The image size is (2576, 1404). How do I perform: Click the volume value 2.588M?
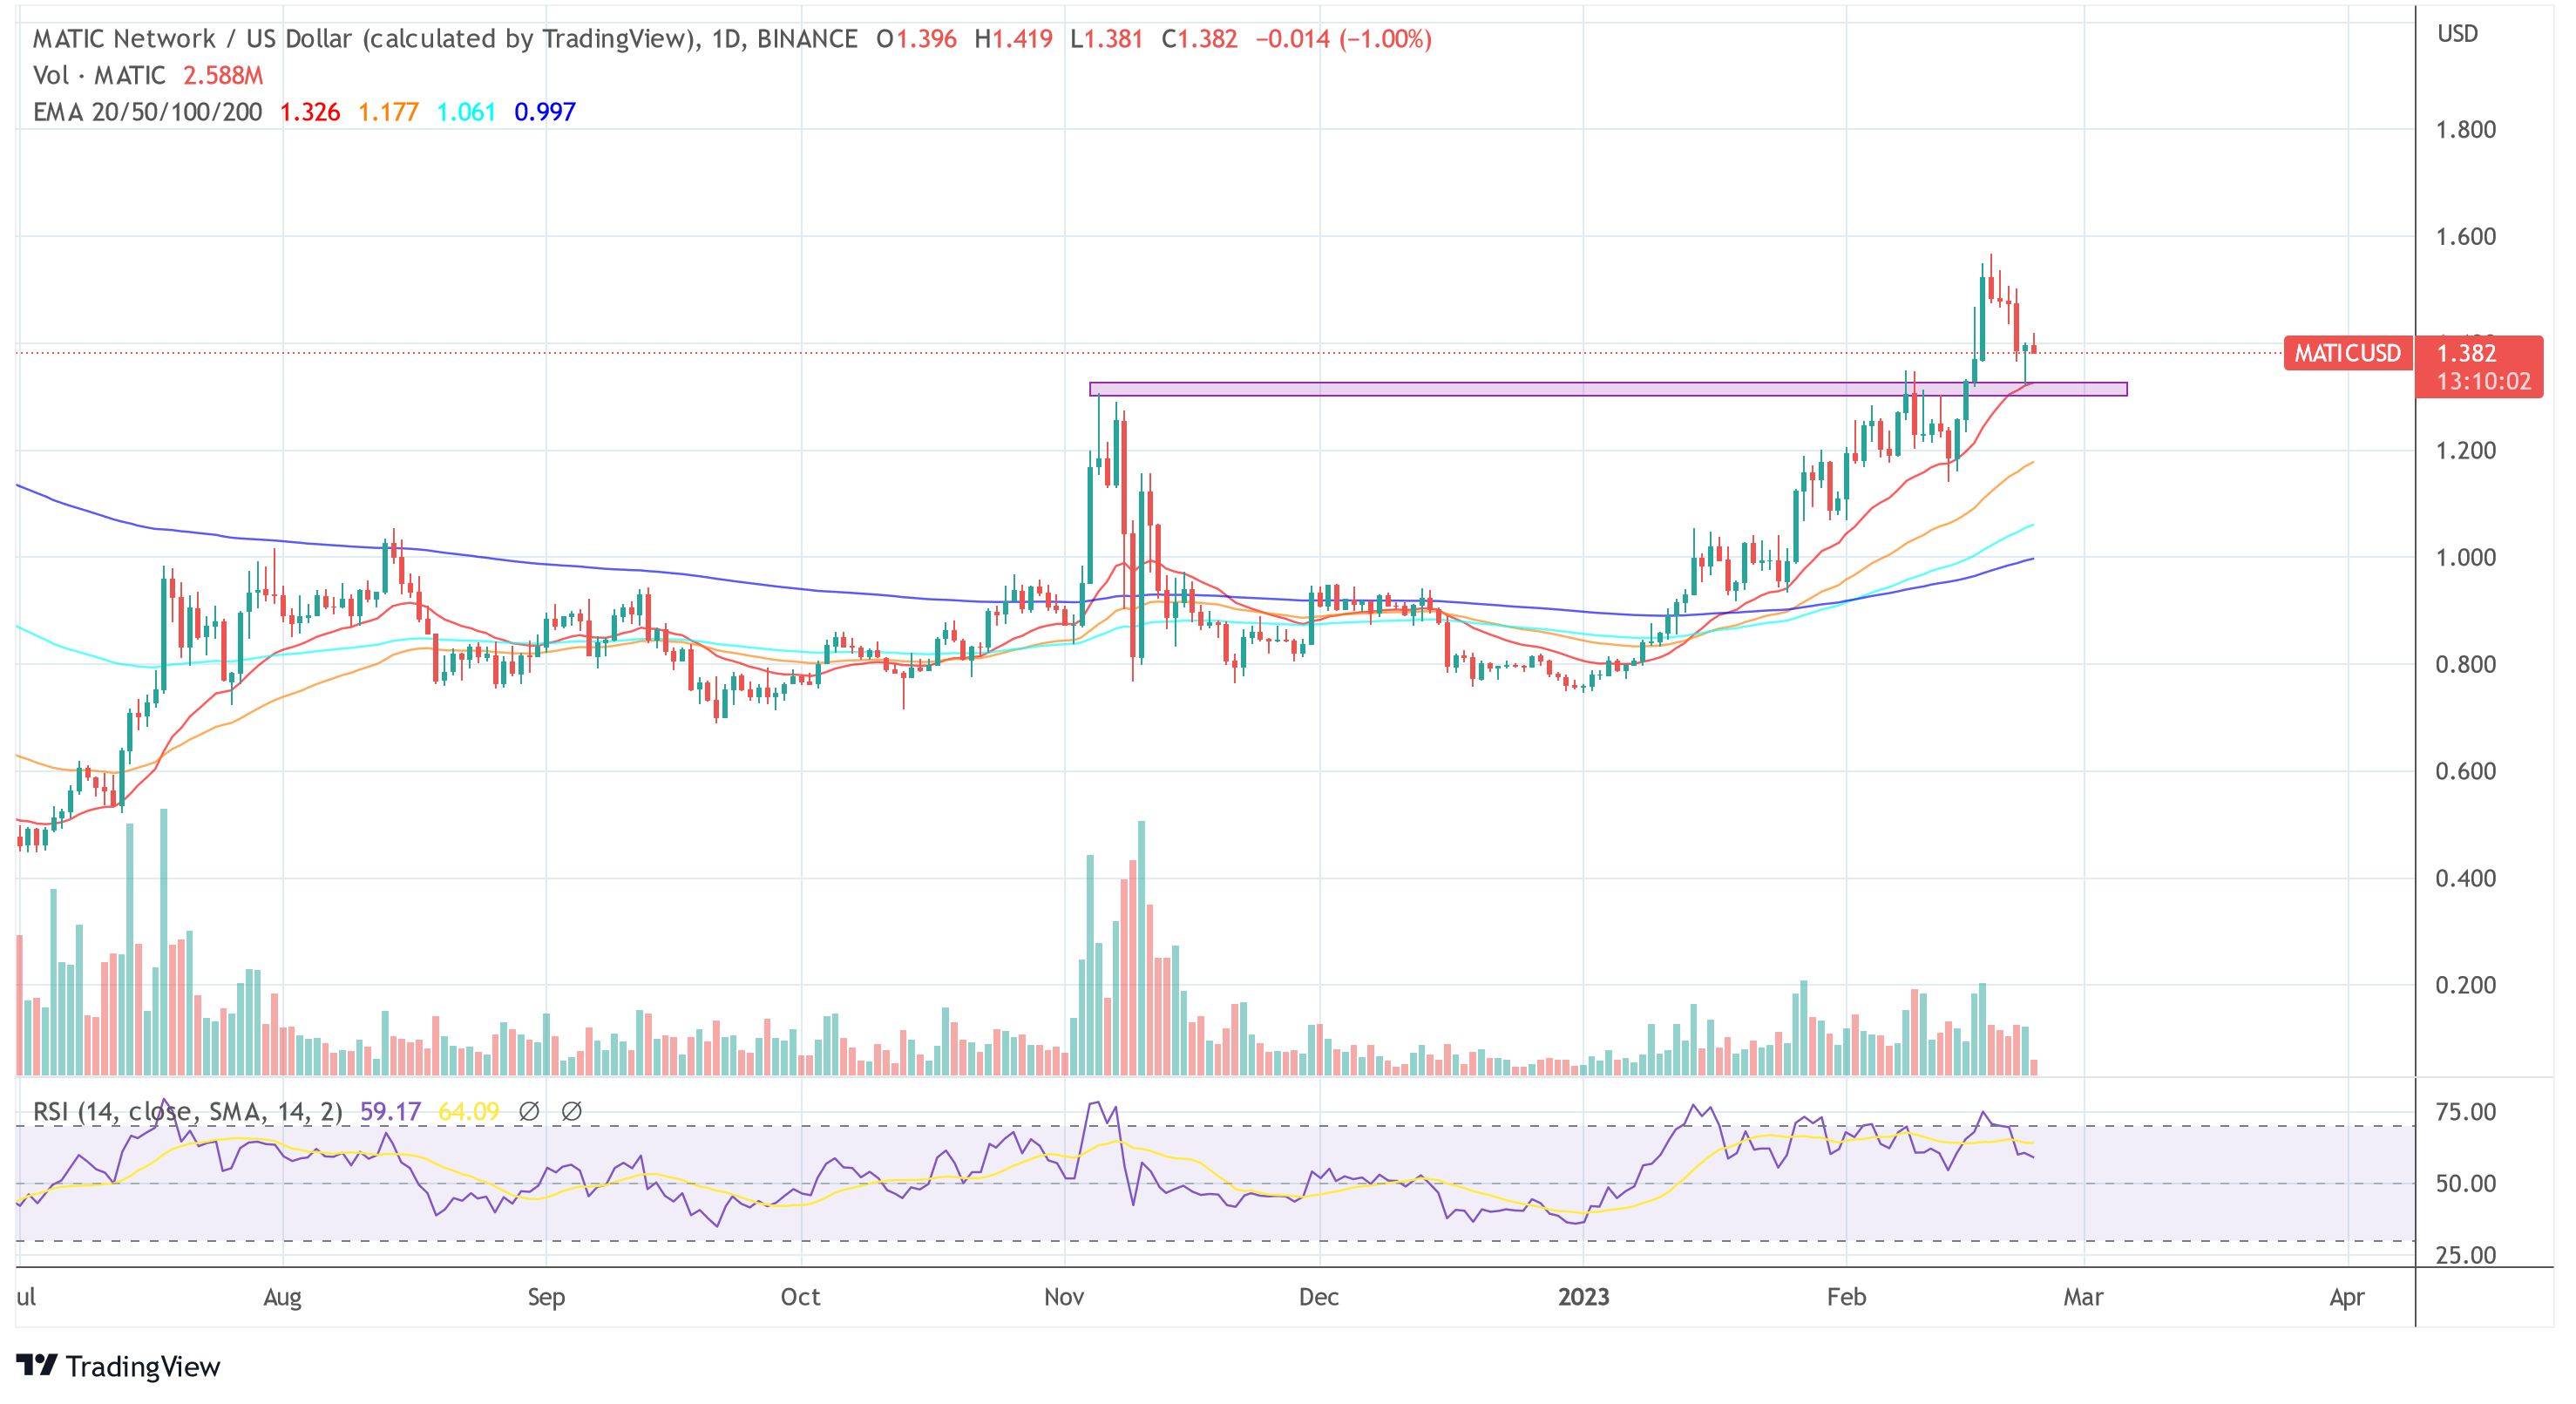223,76
